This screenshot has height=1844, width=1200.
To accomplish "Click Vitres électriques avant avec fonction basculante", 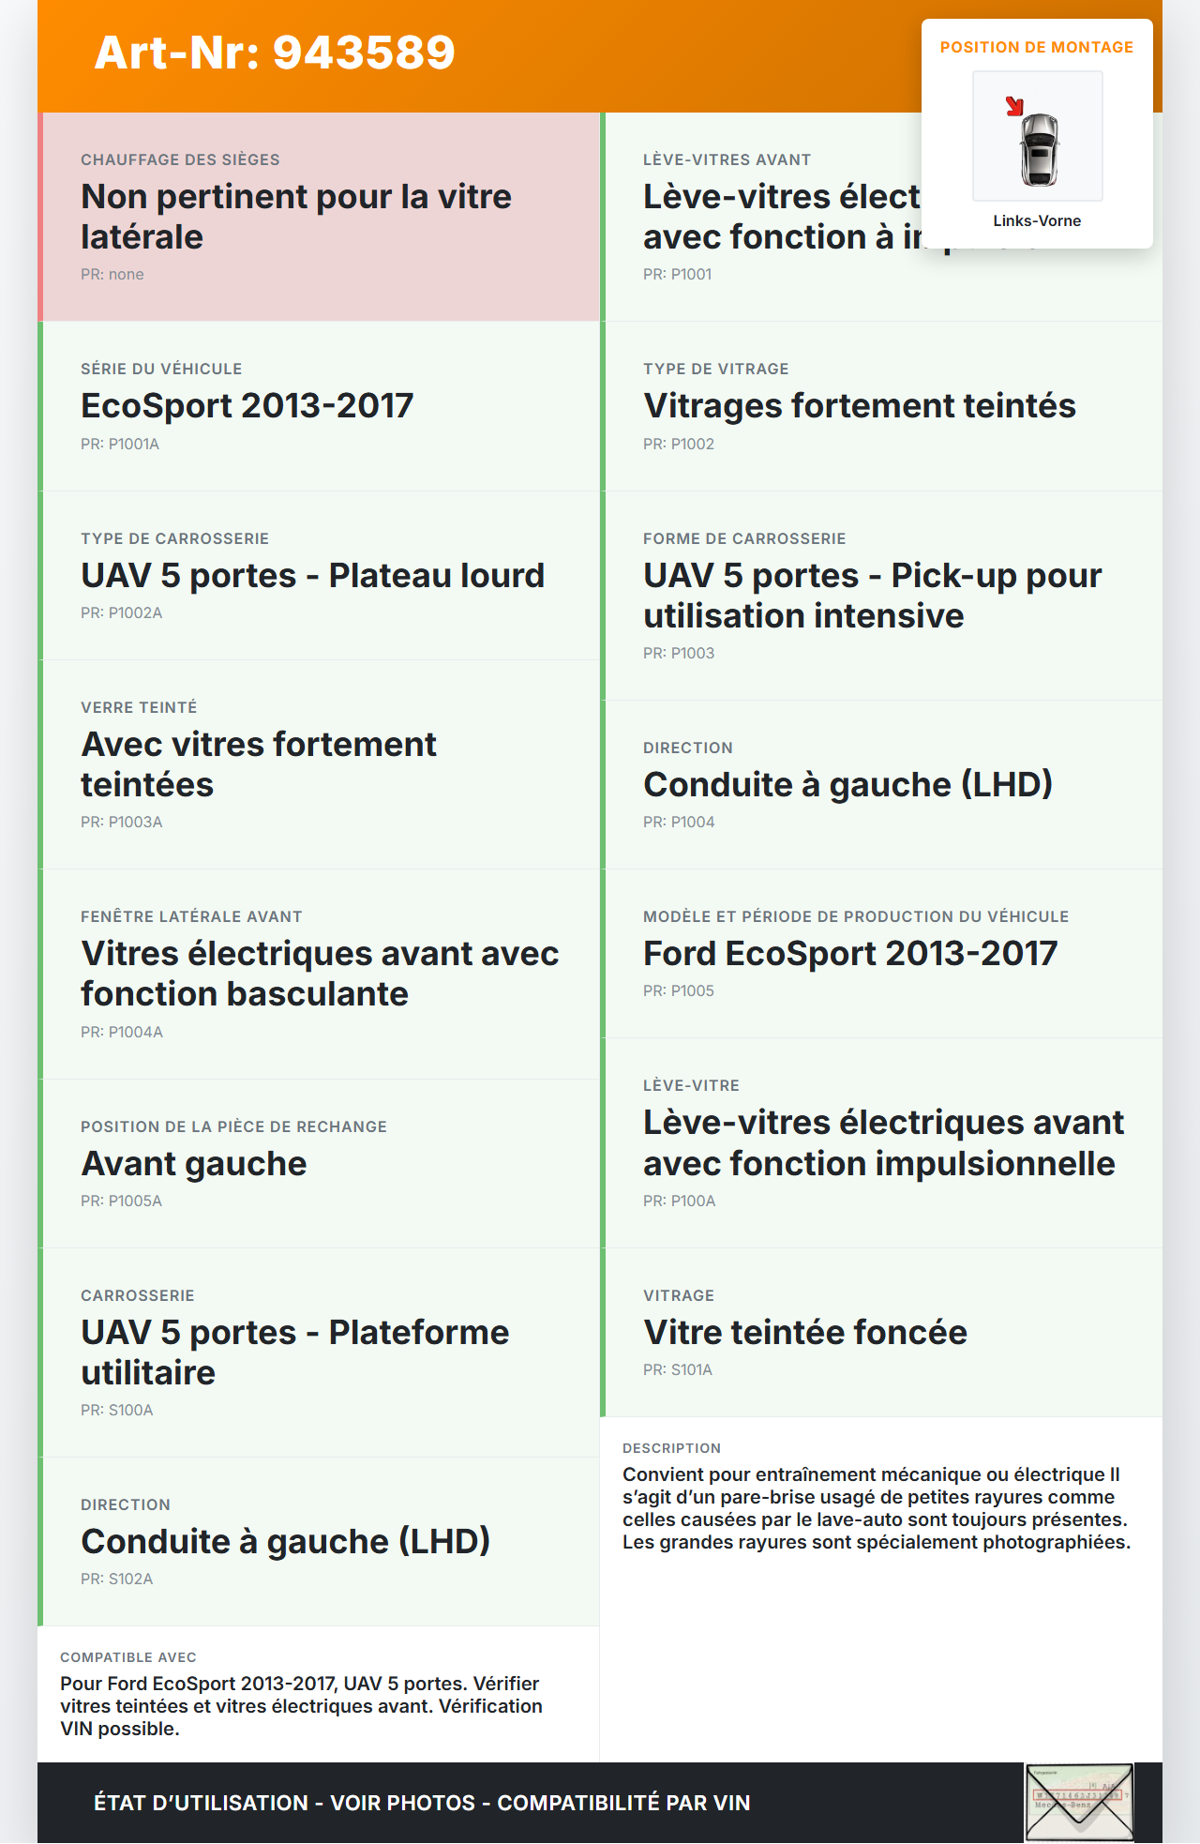I will 320,974.
